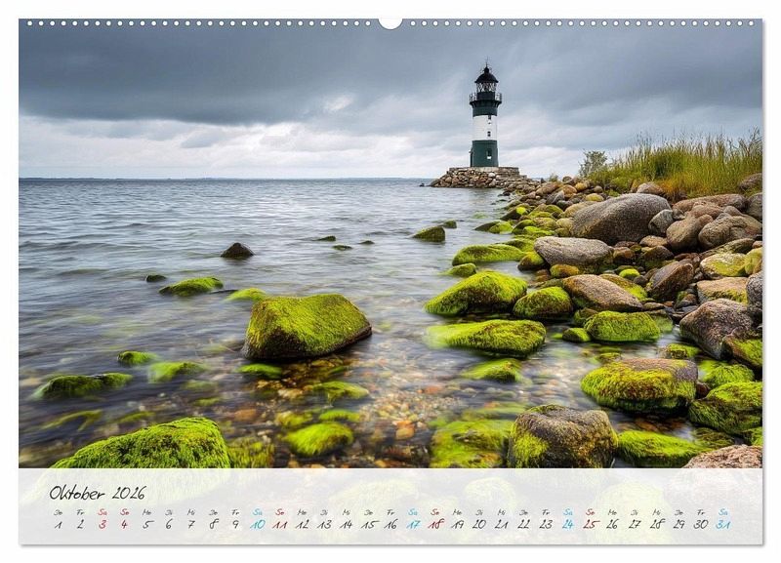This screenshot has width=781, height=563.
Task: Select day 1 in the calendar row
Action: pos(59,524)
